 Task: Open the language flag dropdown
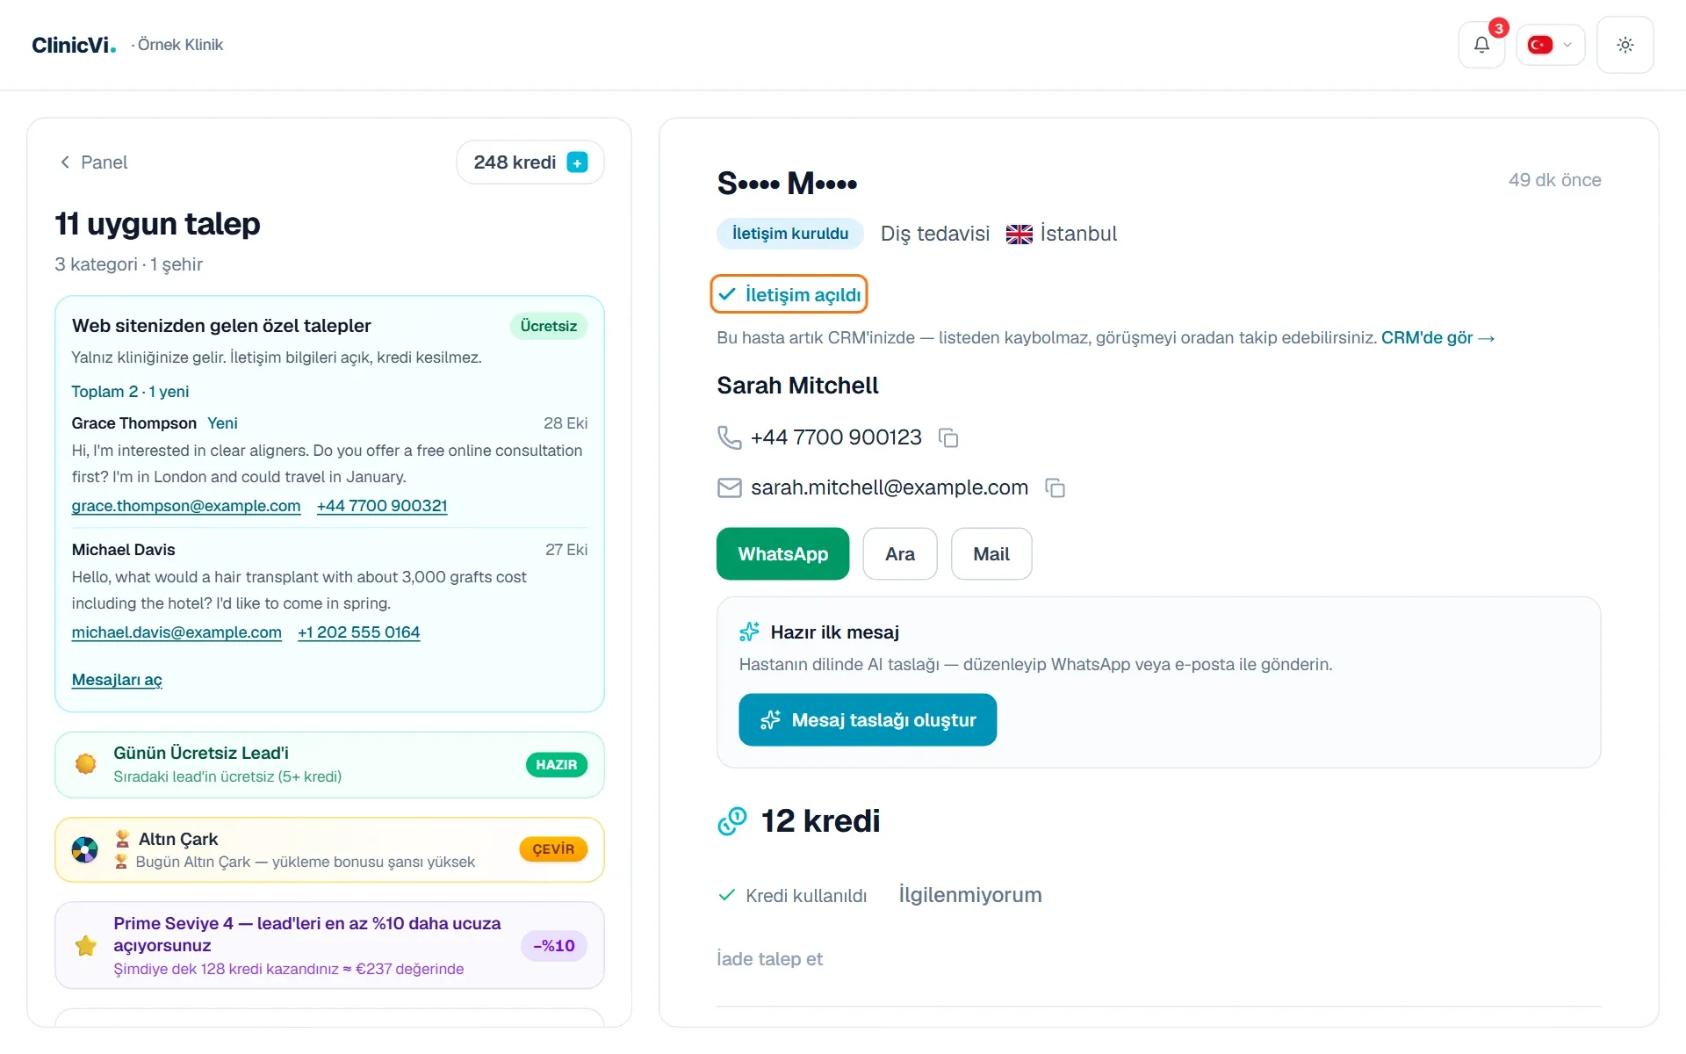[1551, 45]
